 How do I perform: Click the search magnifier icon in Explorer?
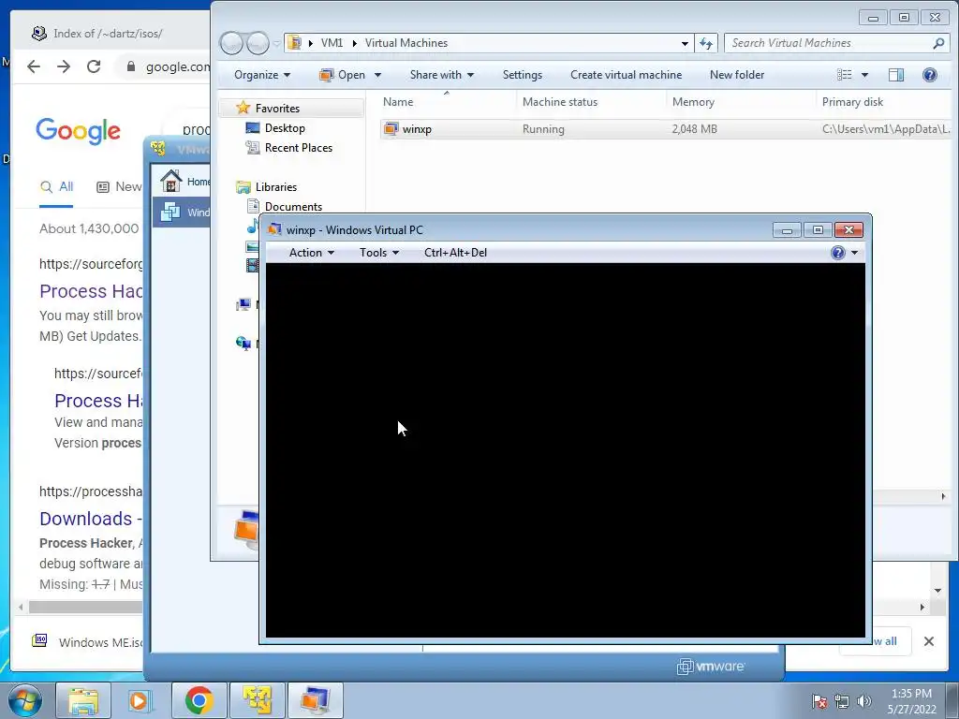click(x=938, y=43)
